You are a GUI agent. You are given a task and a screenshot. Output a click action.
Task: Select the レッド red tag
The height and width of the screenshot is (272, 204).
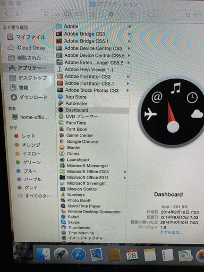coord(25,136)
